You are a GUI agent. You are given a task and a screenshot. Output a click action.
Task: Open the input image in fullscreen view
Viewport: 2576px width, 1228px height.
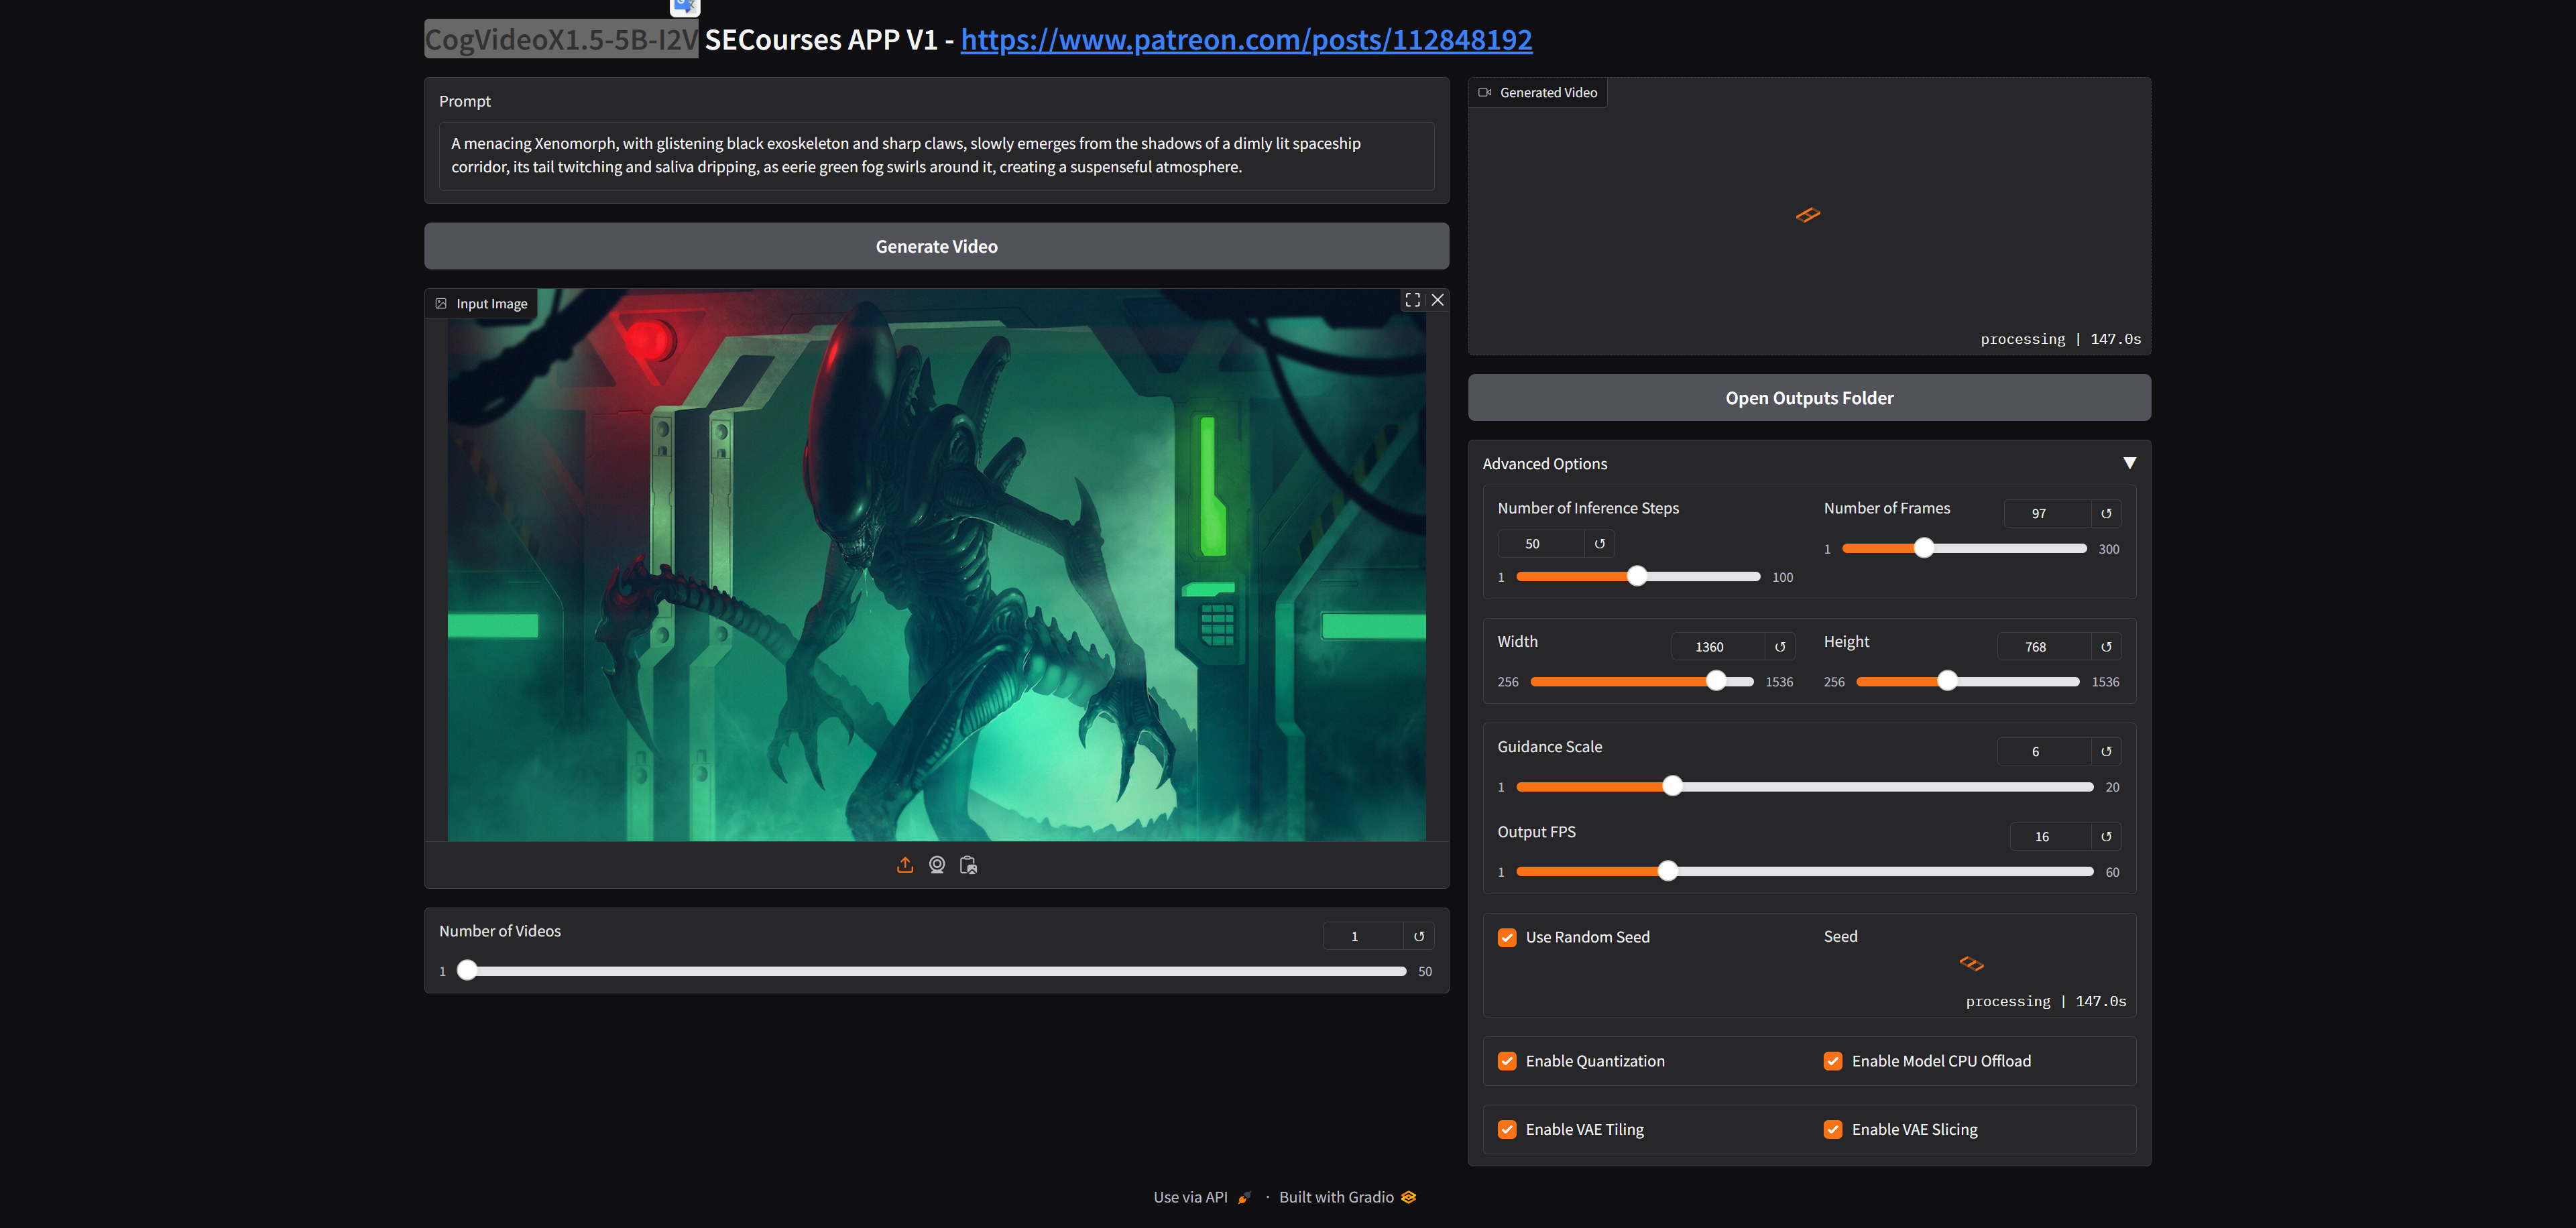pos(1412,300)
